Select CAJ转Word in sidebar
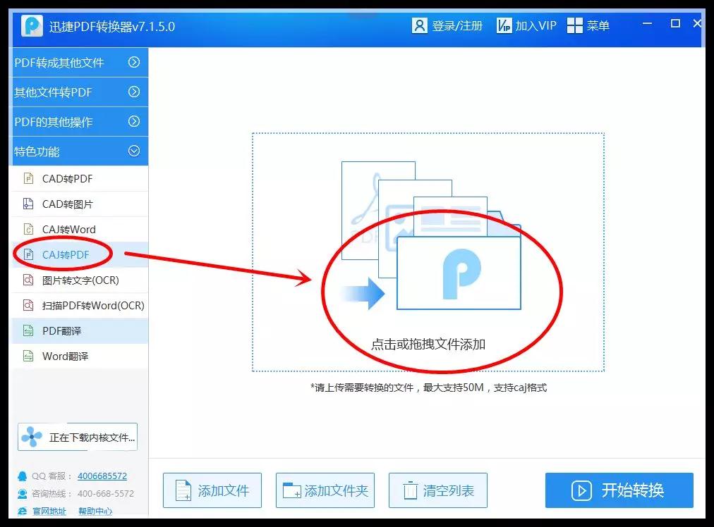This screenshot has width=714, height=527. [x=68, y=230]
